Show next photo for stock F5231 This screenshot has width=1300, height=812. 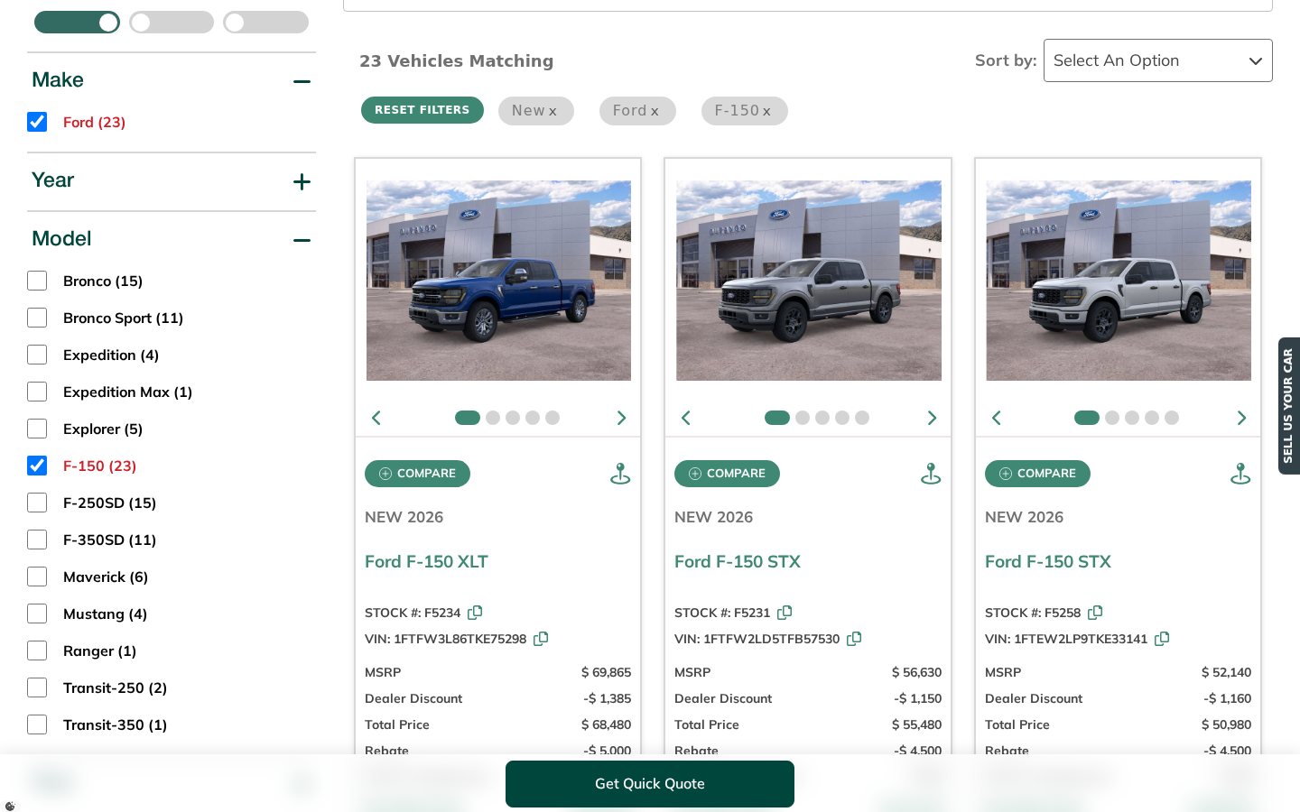pyautogui.click(x=932, y=418)
